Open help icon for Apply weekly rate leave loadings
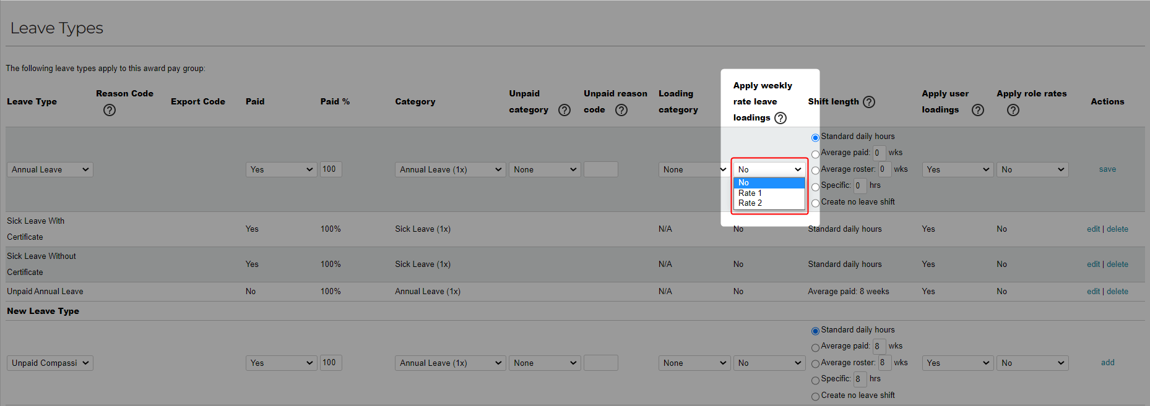 tap(780, 118)
